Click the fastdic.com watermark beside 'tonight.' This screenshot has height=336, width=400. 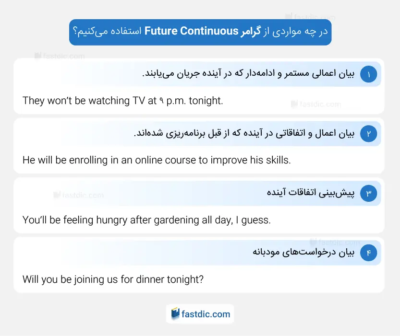(x=316, y=104)
